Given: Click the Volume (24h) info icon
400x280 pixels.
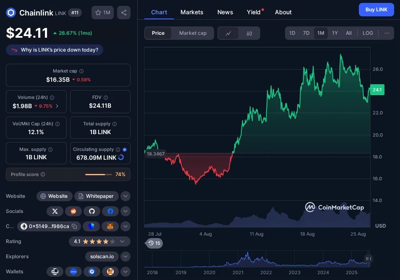Looking at the screenshot, I should click(52, 98).
